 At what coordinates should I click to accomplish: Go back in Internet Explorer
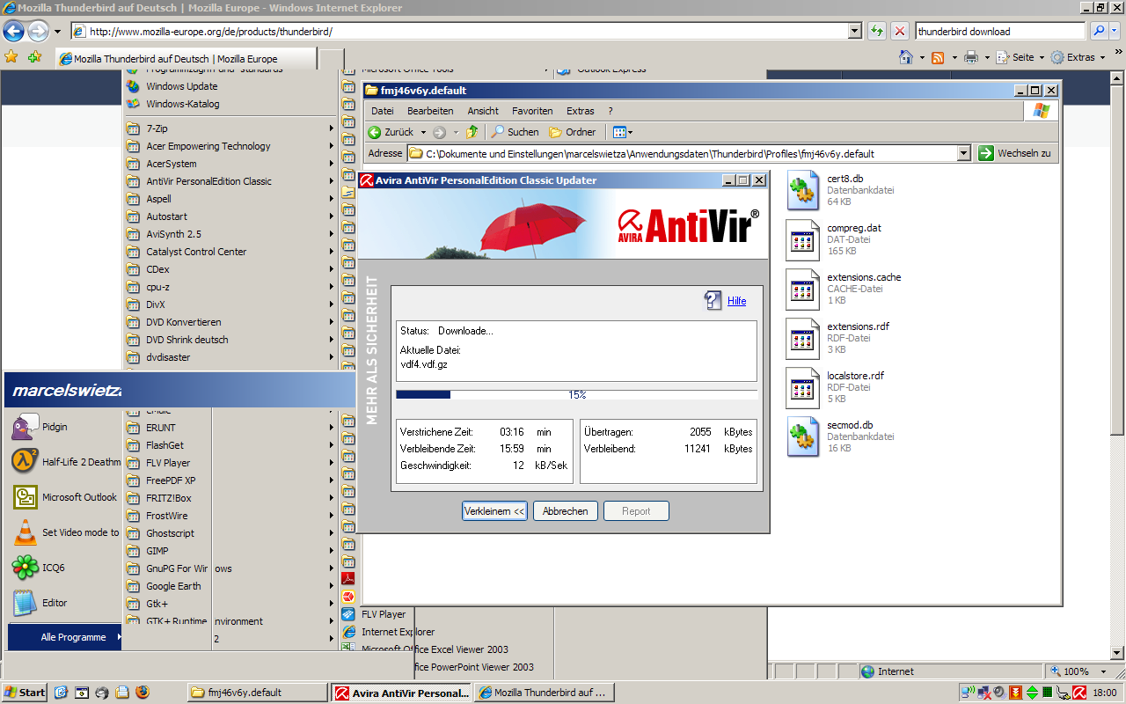13,32
